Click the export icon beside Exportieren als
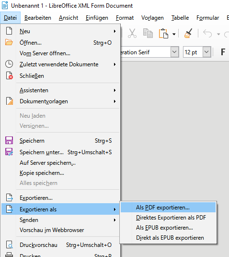 [x=10, y=209]
